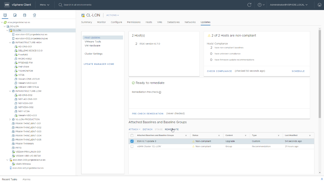The height and width of the screenshot is (181, 324).
Task: Click the SCHEDULE link
Action: click(x=298, y=71)
